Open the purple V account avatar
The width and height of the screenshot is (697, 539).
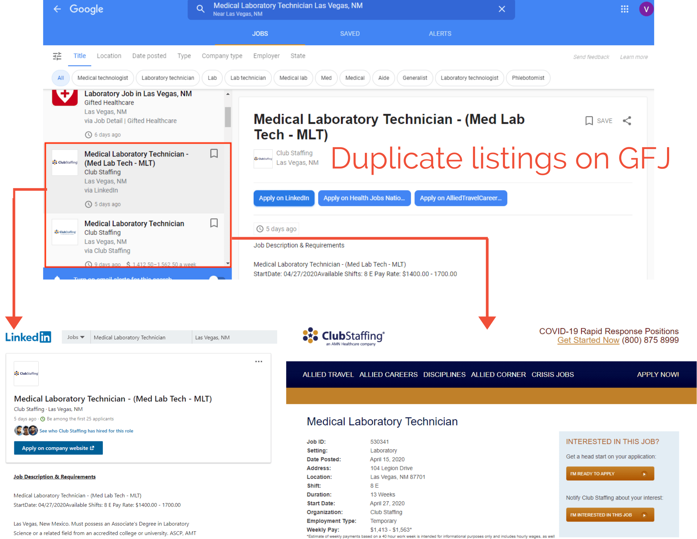coord(646,9)
